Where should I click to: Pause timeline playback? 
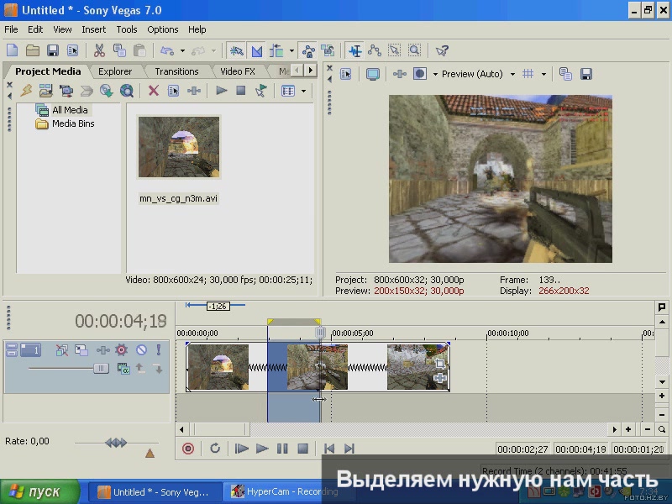coord(282,449)
